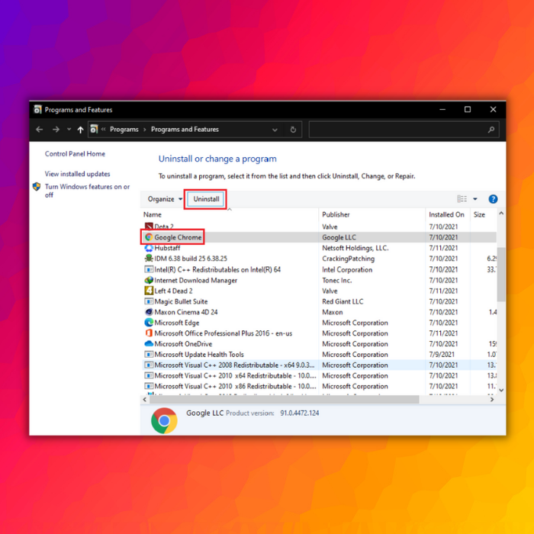Image resolution: width=534 pixels, height=534 pixels.
Task: Select Internet Download Manager icon
Action: tap(149, 280)
